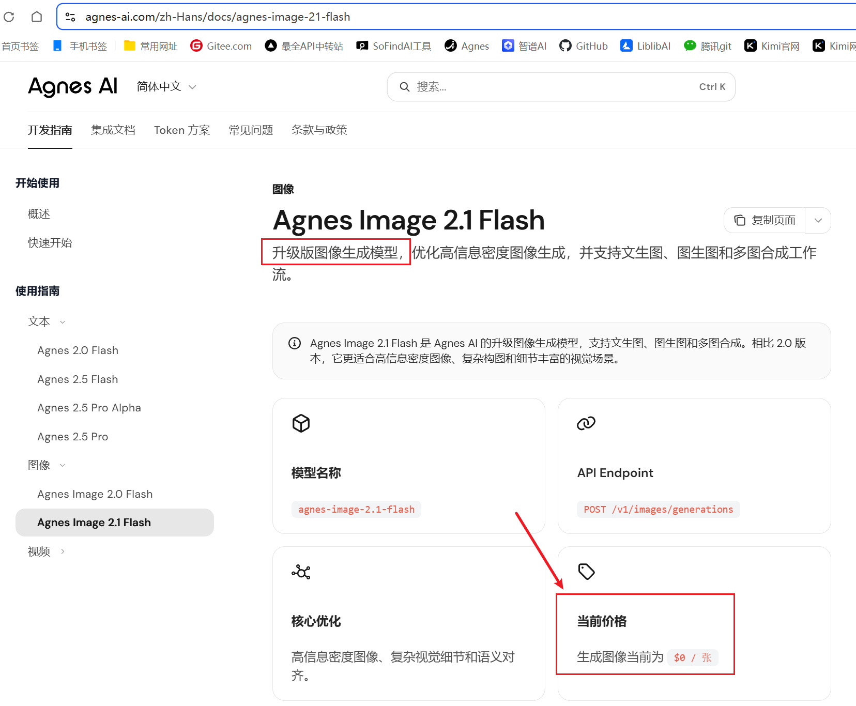Switch to the 集成文档 tab
Viewport: 856px width, 706px height.
click(x=113, y=130)
